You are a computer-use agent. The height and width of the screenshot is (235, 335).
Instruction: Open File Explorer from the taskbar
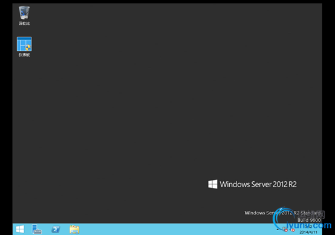74,230
